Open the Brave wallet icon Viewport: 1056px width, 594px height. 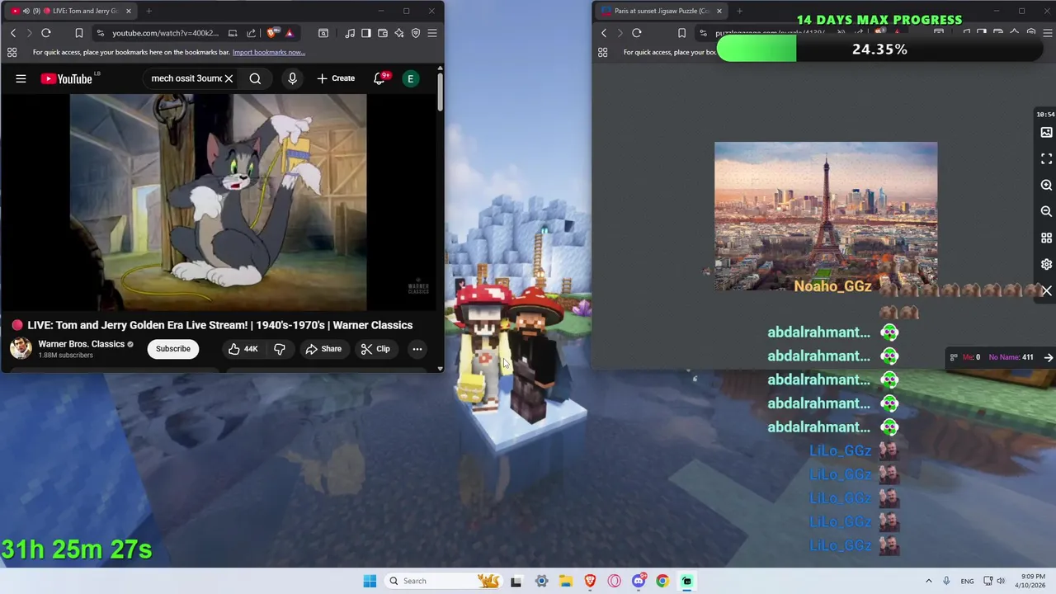tap(383, 33)
